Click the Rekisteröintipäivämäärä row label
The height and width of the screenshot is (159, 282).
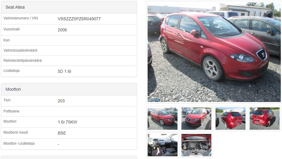pos(22,61)
